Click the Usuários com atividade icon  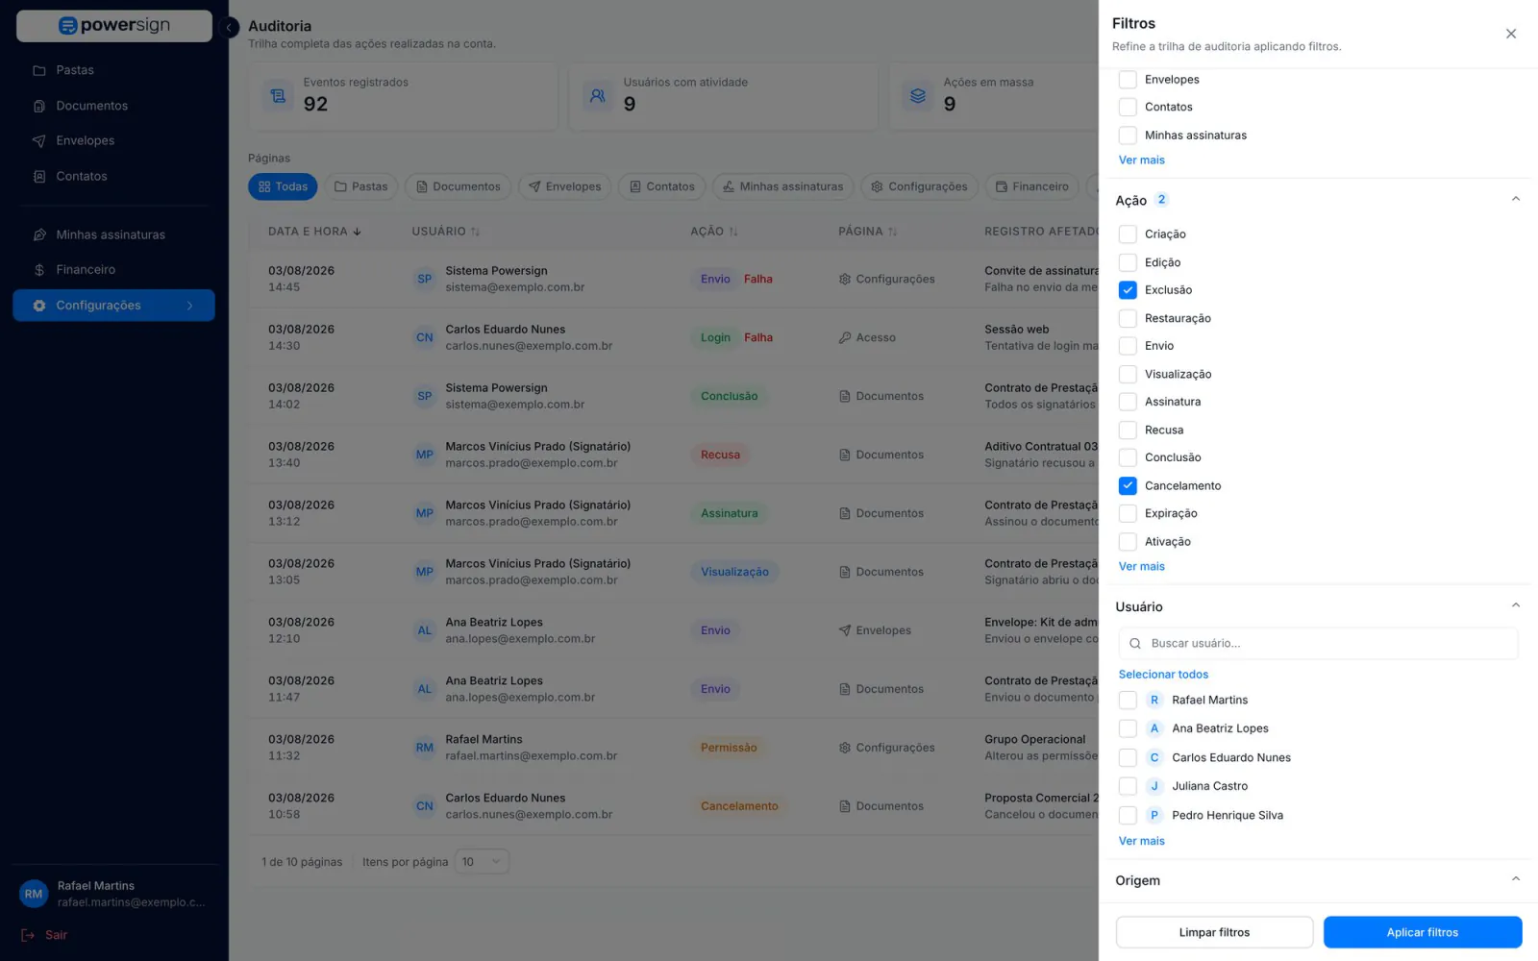click(598, 96)
